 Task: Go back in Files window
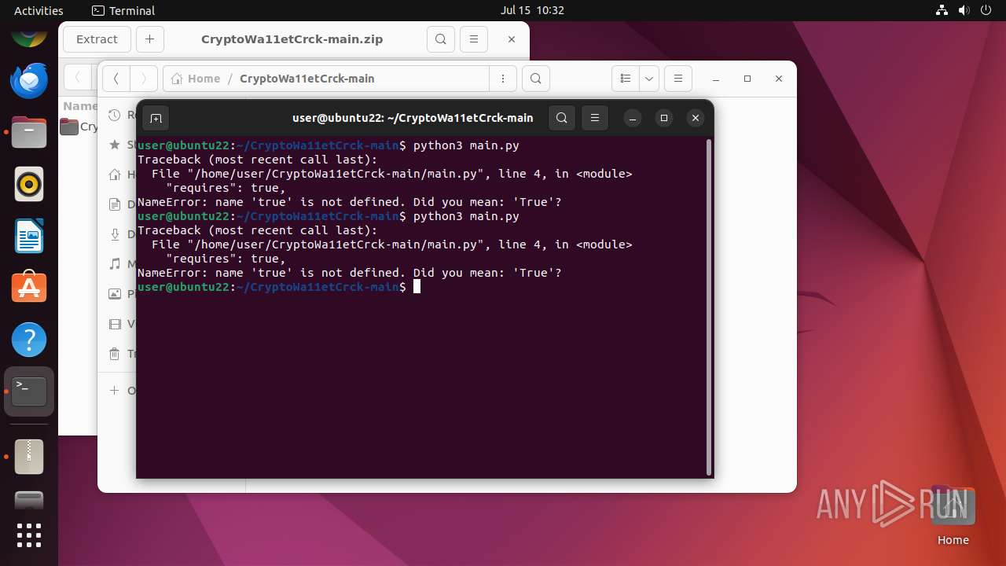[116, 79]
